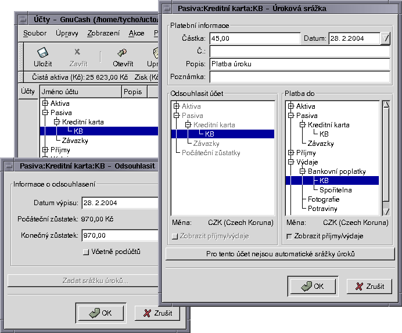
Task: Click Zrušit in Úroková srážka dialog
Action: [369, 286]
